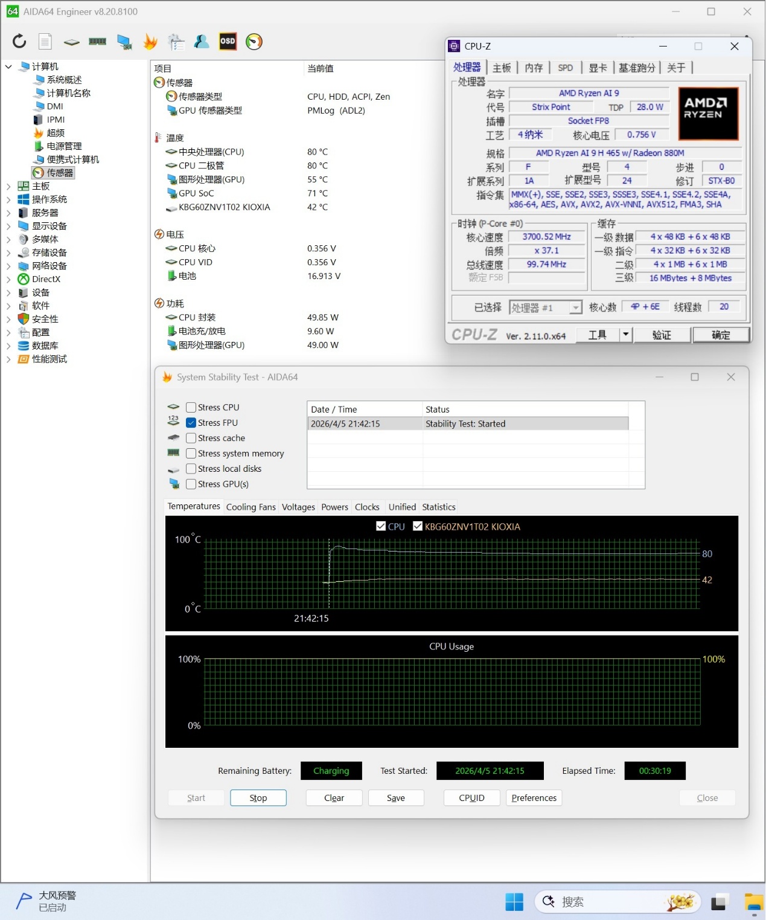This screenshot has width=766, height=920.
Task: Select 电源管理 tree item
Action: [x=64, y=146]
